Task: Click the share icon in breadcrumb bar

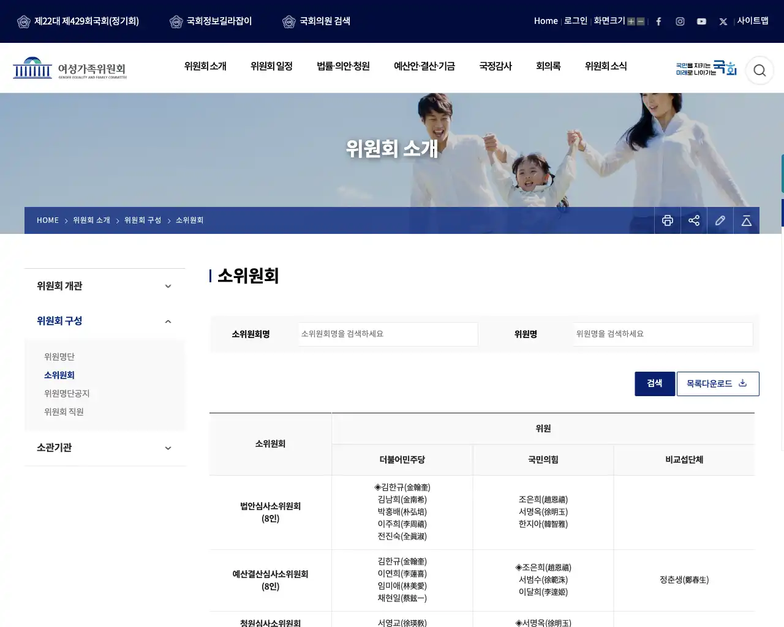Action: coord(694,220)
